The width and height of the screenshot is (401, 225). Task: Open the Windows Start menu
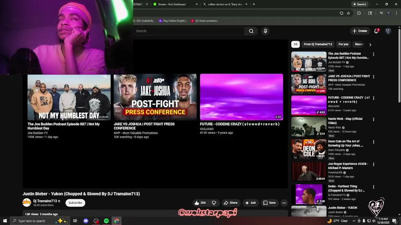point(4,221)
